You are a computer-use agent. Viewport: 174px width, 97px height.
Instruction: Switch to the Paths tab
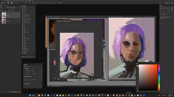[8, 5]
